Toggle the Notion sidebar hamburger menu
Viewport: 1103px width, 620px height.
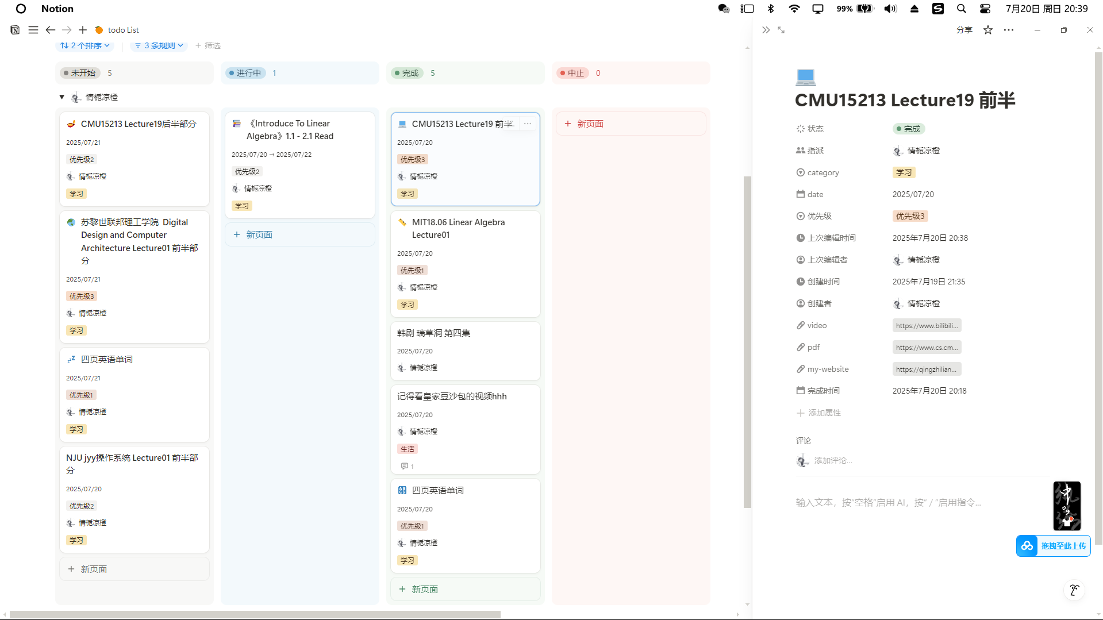click(33, 30)
